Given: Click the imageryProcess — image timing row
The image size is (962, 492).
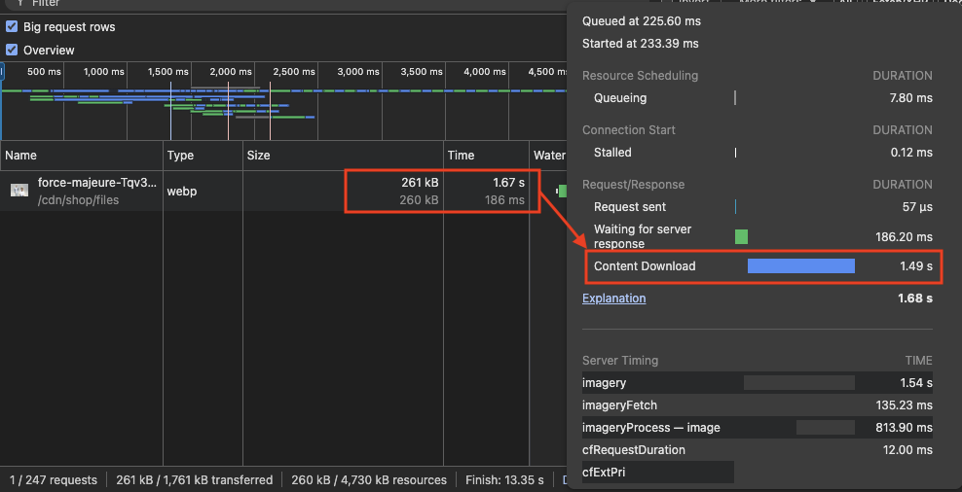Looking at the screenshot, I should click(x=758, y=428).
